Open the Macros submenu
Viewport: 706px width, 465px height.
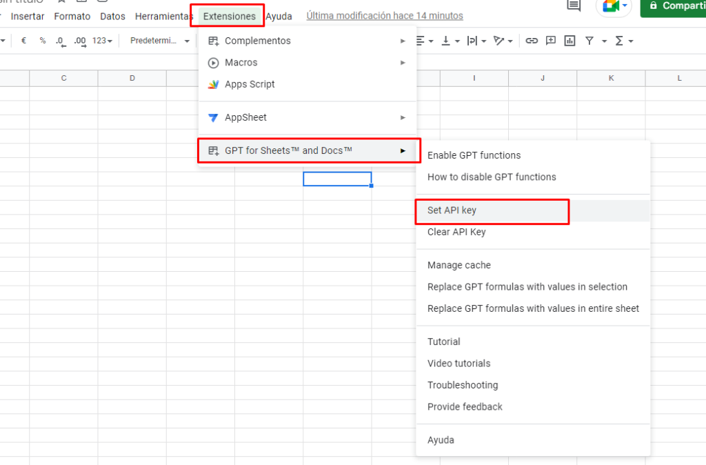point(307,62)
